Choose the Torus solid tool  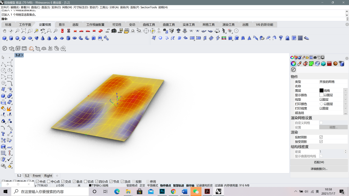coord(75,38)
